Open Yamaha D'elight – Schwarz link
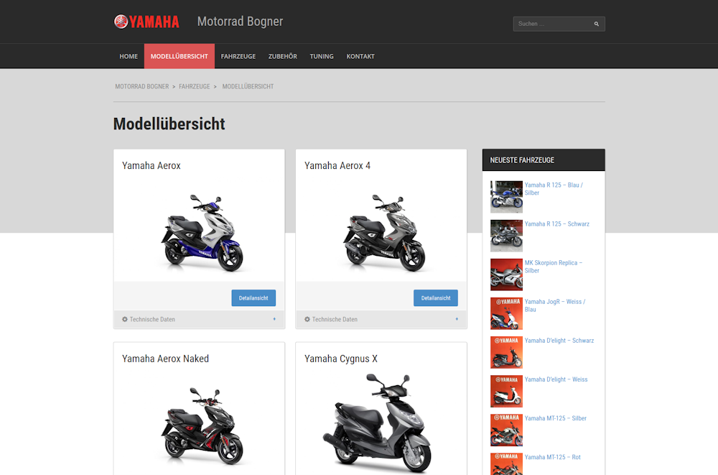 coord(559,341)
